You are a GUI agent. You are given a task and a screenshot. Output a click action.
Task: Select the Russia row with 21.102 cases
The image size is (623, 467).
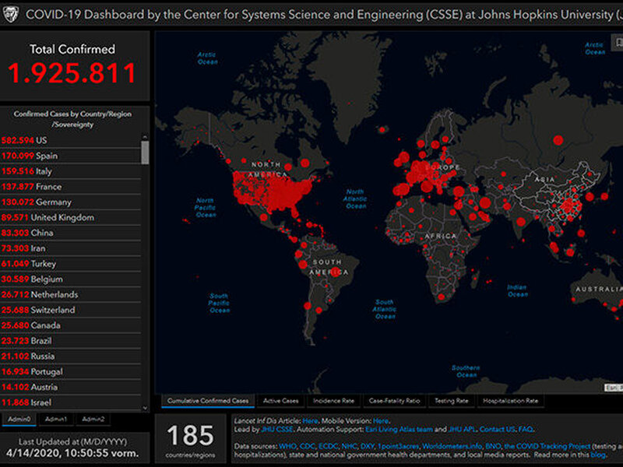pyautogui.click(x=71, y=356)
